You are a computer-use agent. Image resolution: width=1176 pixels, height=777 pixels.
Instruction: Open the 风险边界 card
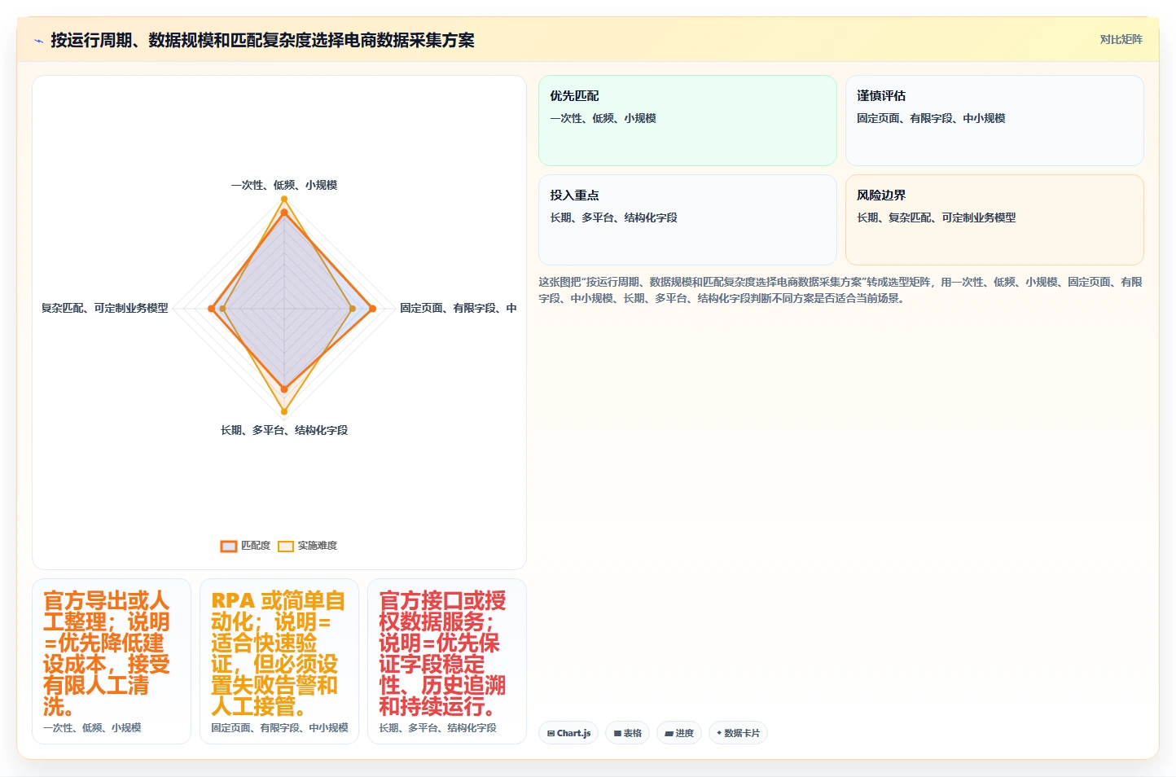pyautogui.click(x=994, y=220)
